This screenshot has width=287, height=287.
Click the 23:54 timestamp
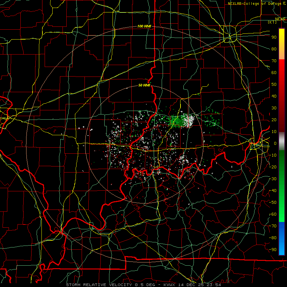tap(214, 285)
